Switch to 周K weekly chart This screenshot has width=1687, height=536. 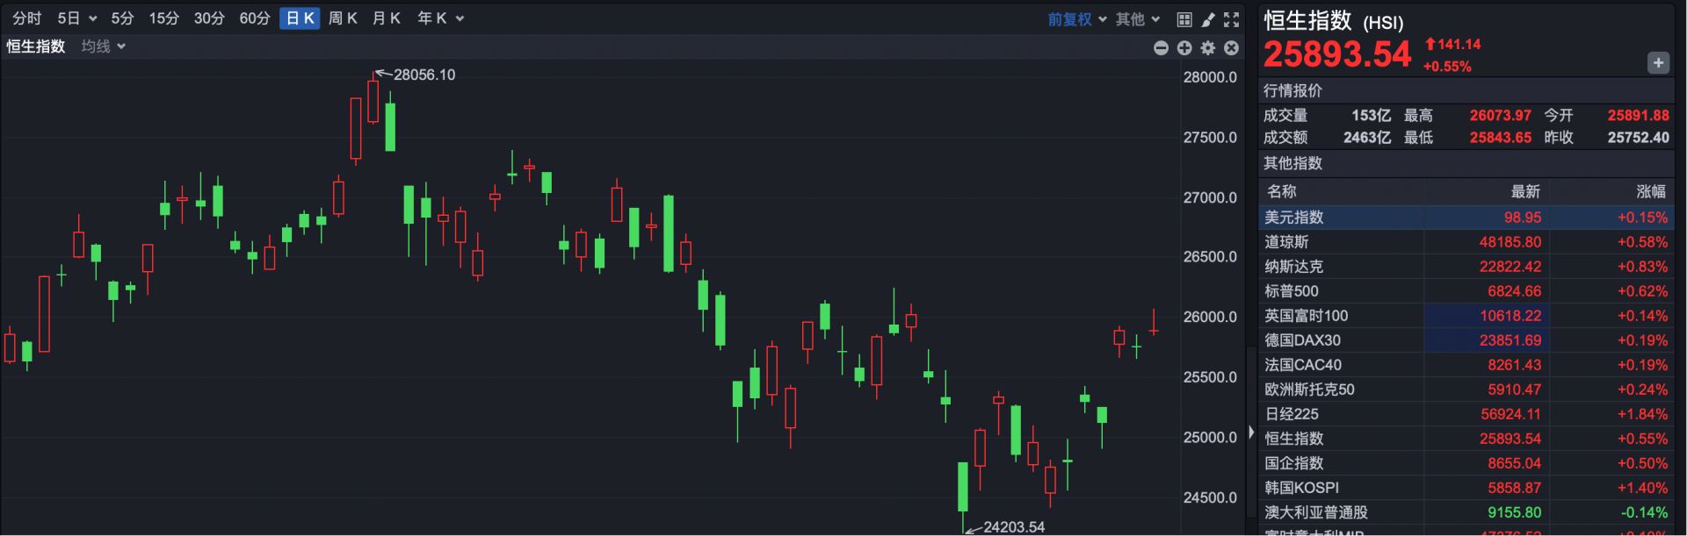(343, 18)
